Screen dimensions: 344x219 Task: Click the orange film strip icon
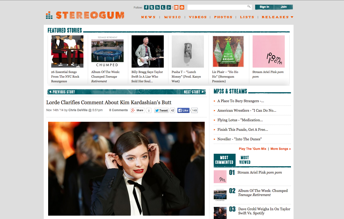pos(176,7)
